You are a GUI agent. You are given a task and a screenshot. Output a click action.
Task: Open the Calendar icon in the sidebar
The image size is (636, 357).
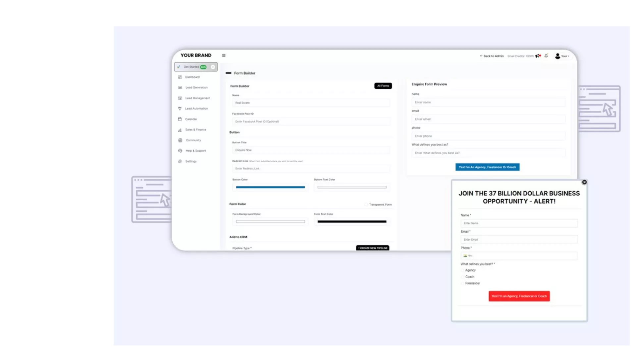tap(180, 119)
